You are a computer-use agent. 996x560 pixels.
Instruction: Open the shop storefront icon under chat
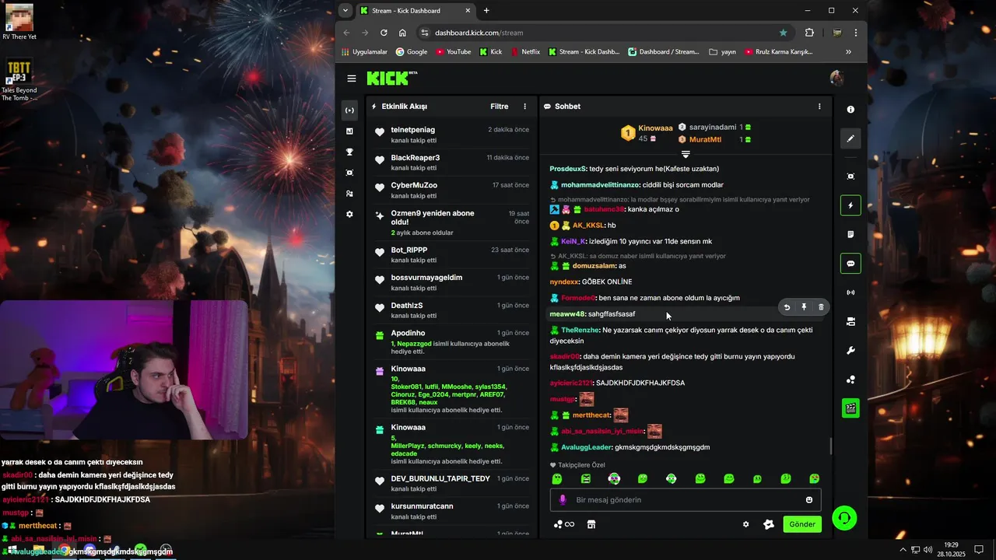point(591,524)
